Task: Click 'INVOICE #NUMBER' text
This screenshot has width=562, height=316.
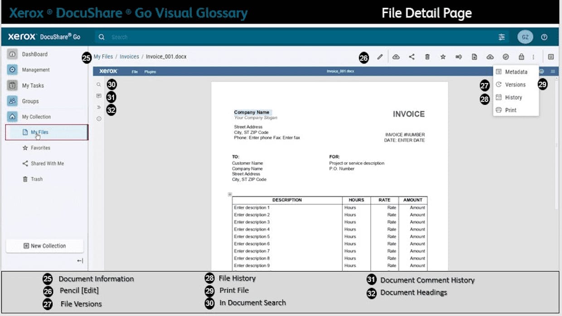Action: (405, 135)
